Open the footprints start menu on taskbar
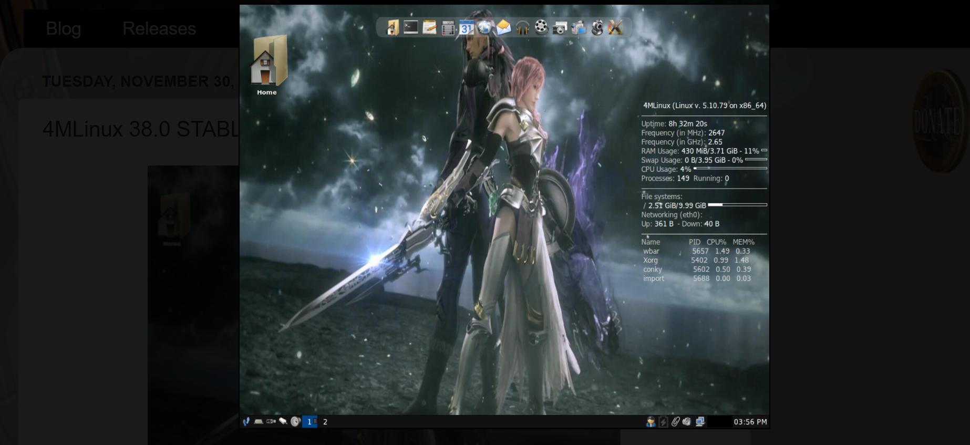This screenshot has width=970, height=445. tap(246, 421)
